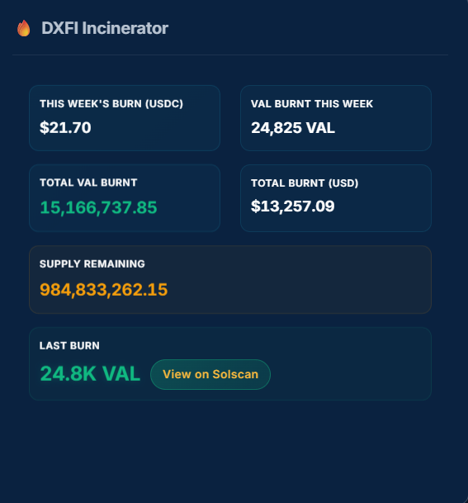Open the View on Solscan link
The width and height of the screenshot is (468, 503).
click(210, 374)
